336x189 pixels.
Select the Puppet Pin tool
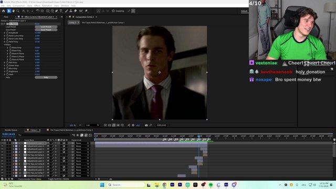click(x=86, y=11)
